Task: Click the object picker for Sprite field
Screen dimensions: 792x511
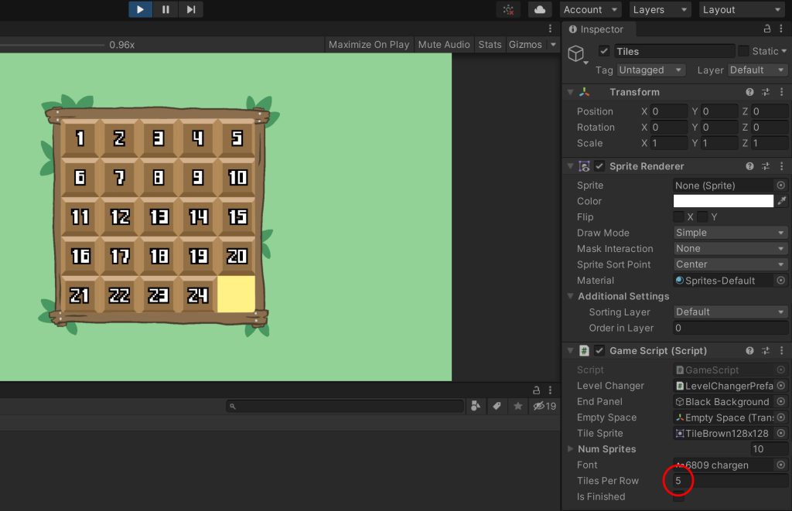Action: tap(781, 186)
